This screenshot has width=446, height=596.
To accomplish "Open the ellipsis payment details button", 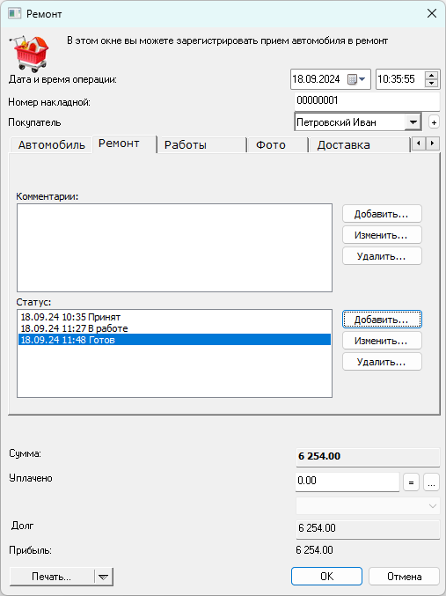I will 431,482.
